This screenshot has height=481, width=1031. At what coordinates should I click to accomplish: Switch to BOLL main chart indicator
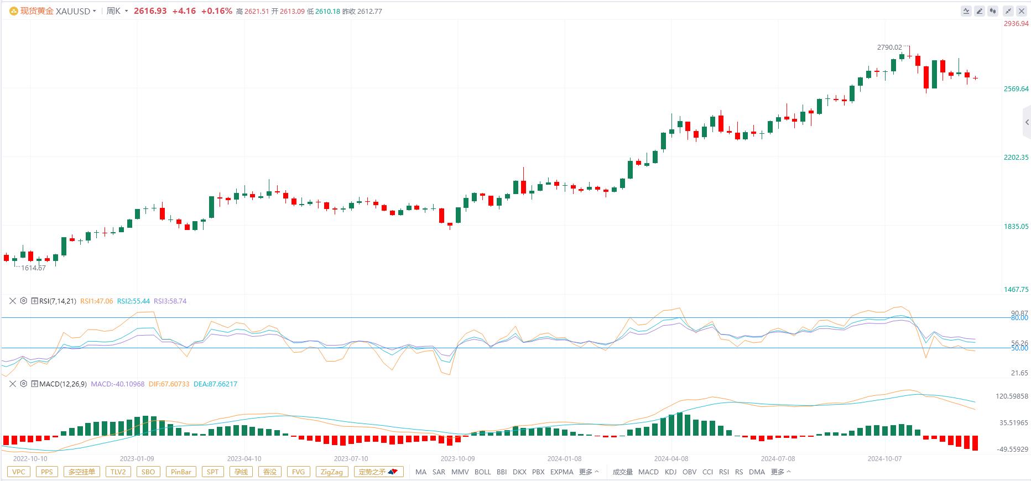(482, 472)
